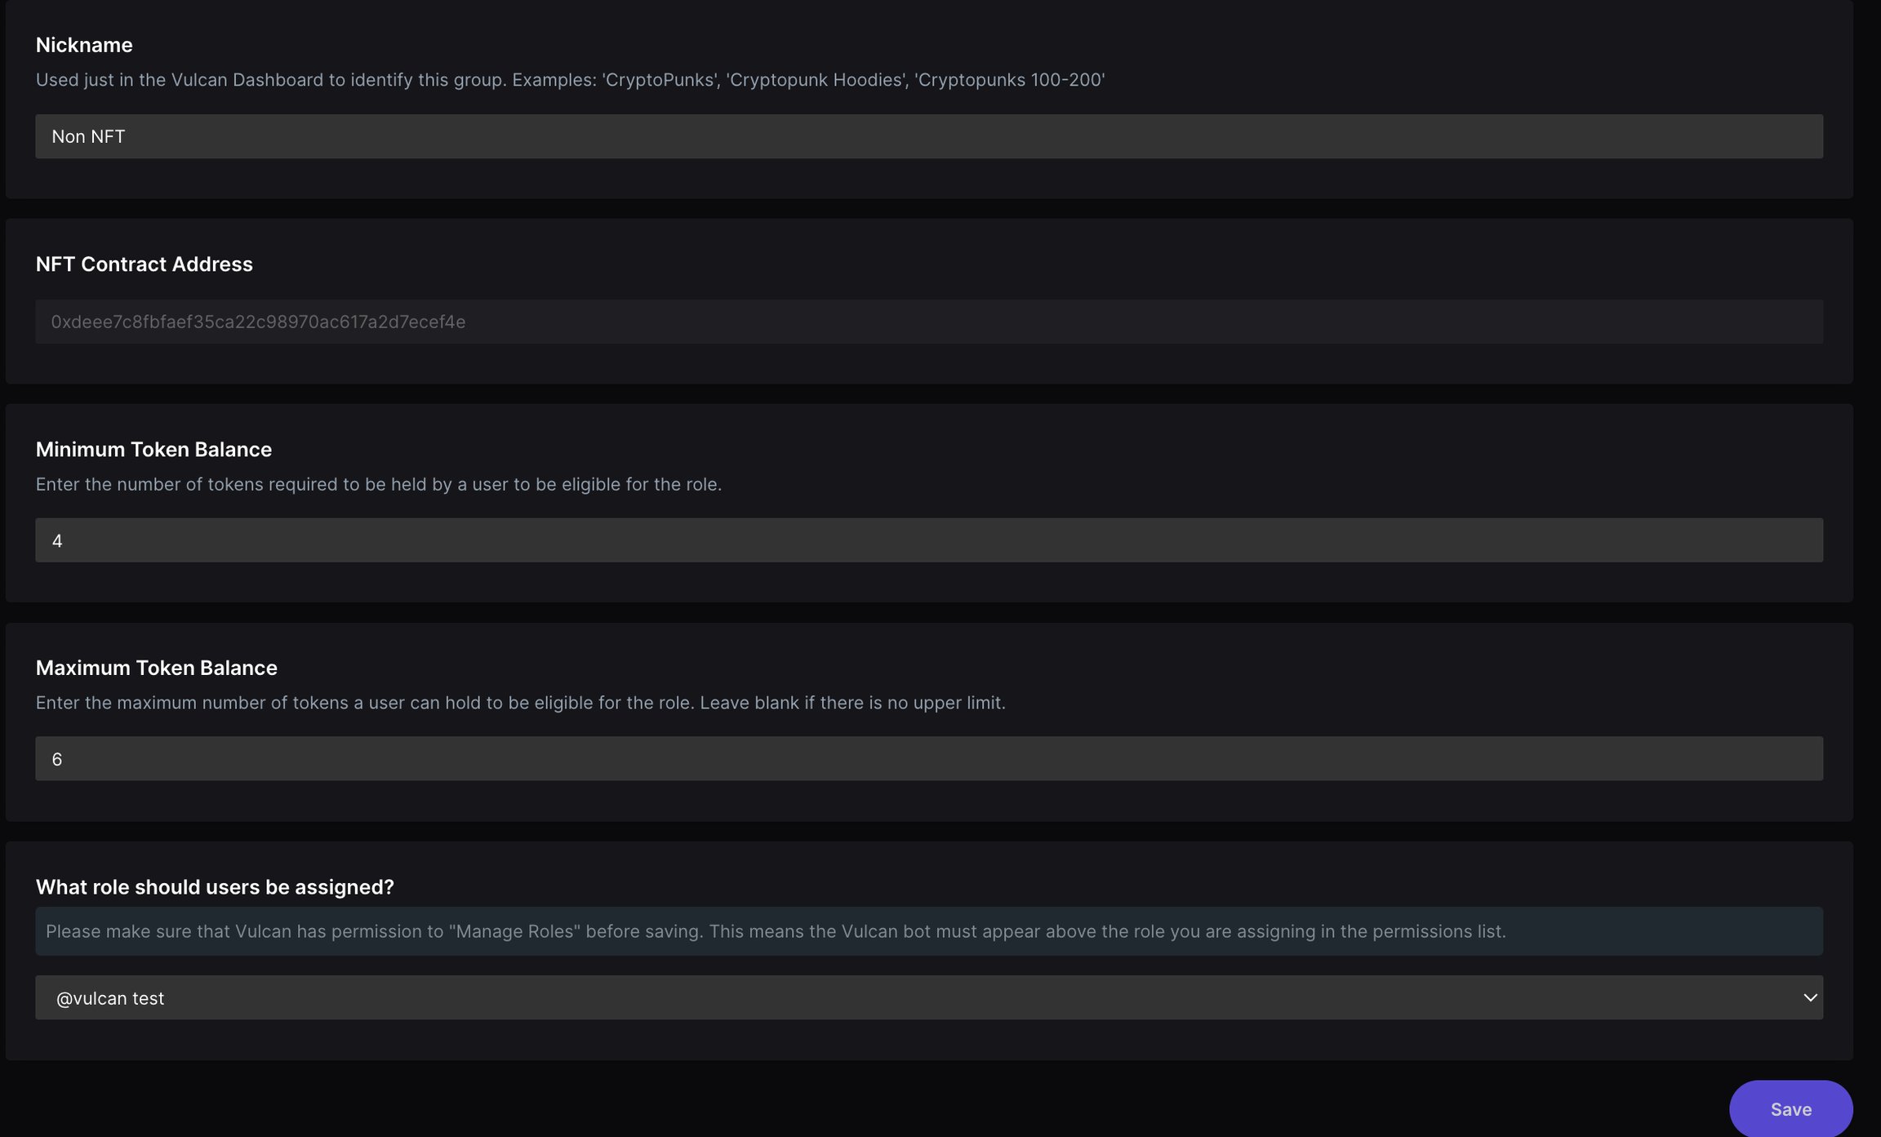This screenshot has width=1881, height=1137.
Task: Open the '@vulcan test' role selector
Action: click(929, 997)
